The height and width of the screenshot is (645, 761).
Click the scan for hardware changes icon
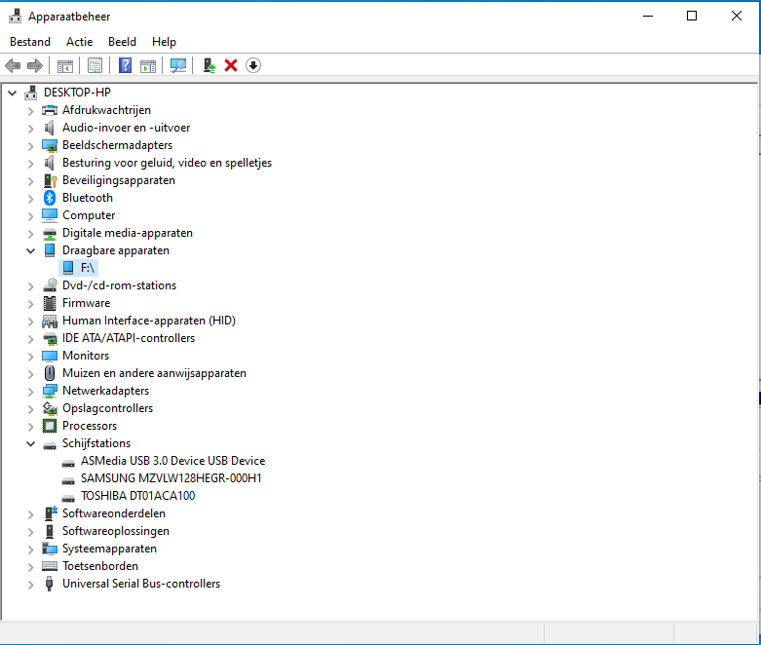tap(178, 65)
